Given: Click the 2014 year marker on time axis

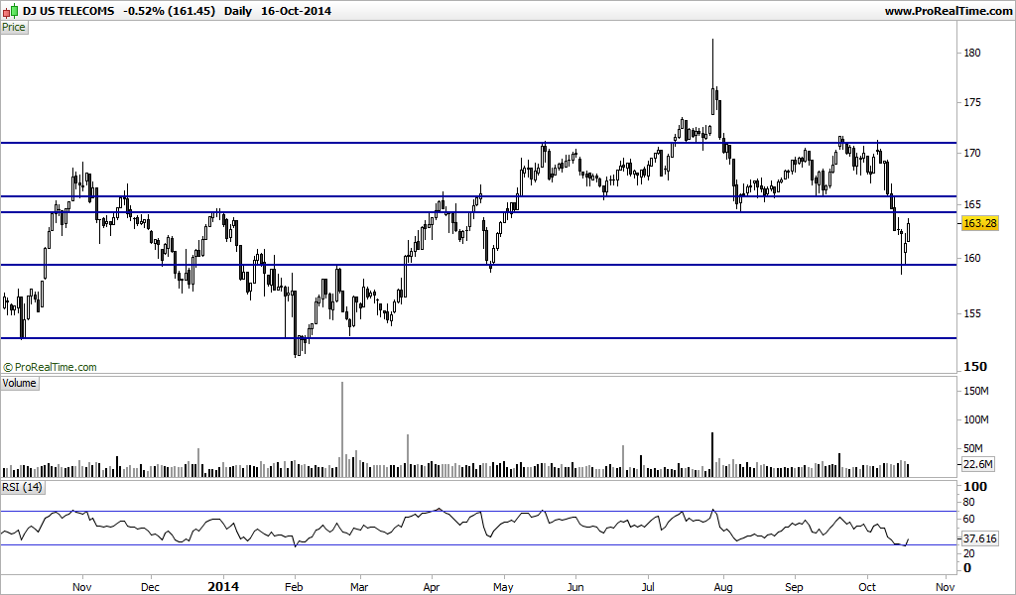Looking at the screenshot, I should (x=223, y=587).
